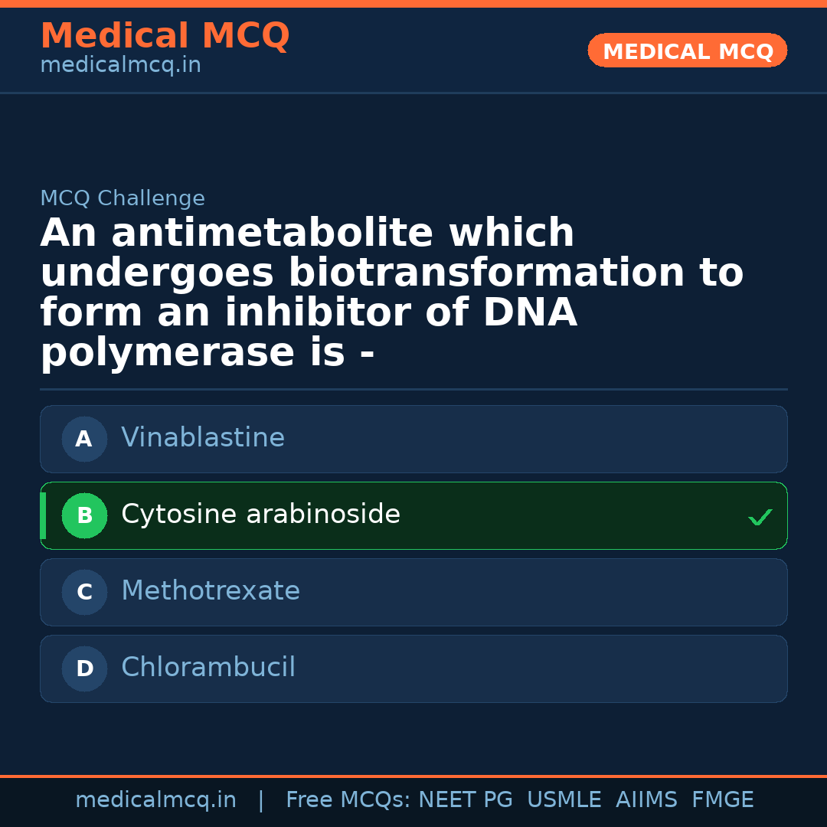Click the orange Medical MCQ header title
The height and width of the screenshot is (827, 827).
[165, 36]
